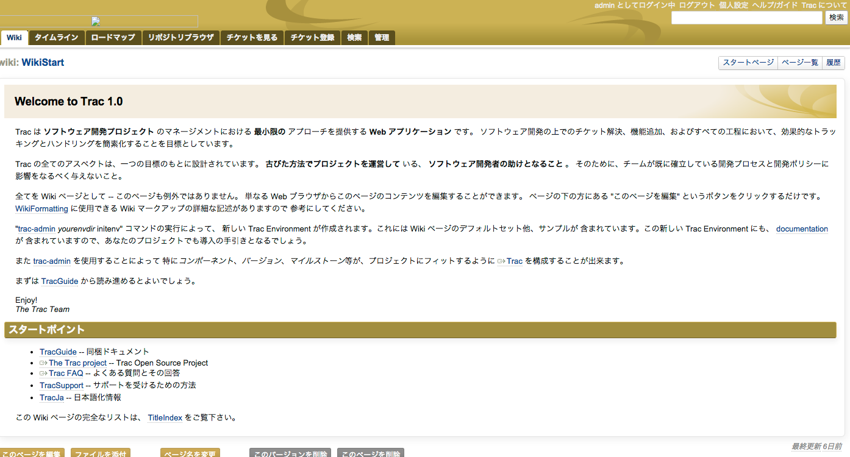Click the "The Trac Team" signature text
Viewport: 850px width, 457px height.
[x=43, y=310]
